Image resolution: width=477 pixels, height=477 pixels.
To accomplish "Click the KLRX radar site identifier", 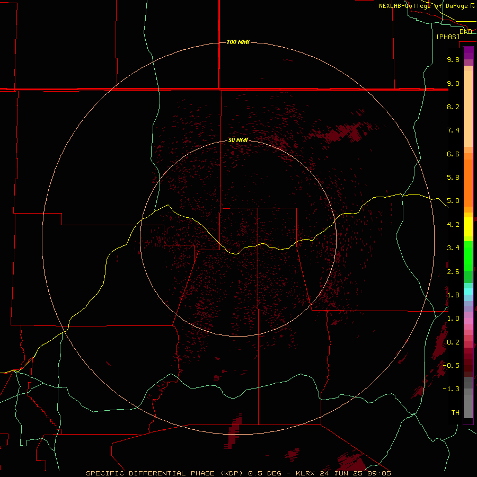I will [x=306, y=473].
